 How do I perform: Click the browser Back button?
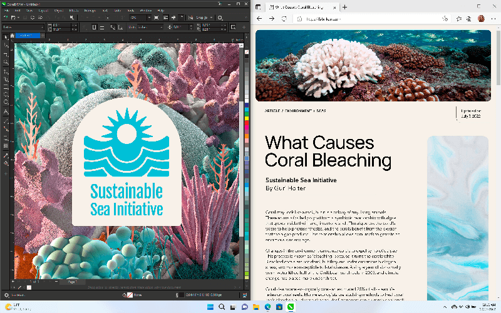(x=259, y=19)
